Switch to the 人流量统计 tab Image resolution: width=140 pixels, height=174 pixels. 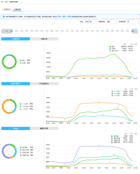point(7,10)
